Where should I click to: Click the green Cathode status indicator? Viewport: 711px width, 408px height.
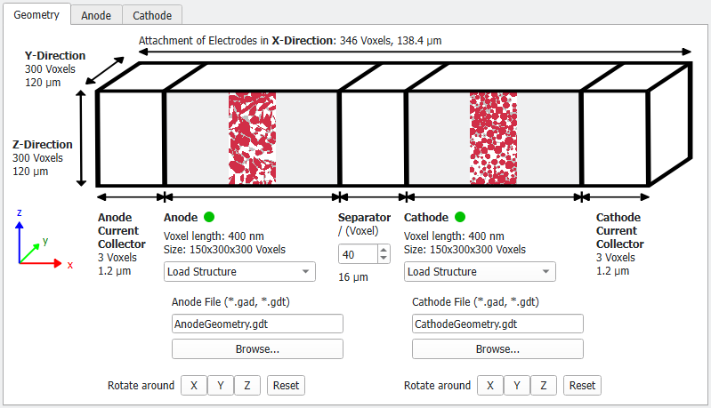point(460,218)
